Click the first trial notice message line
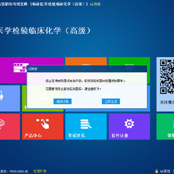The image size is (174, 174). tap(86, 81)
